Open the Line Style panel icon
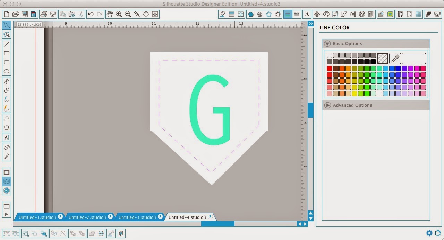444x240 pixels. tap(297, 14)
